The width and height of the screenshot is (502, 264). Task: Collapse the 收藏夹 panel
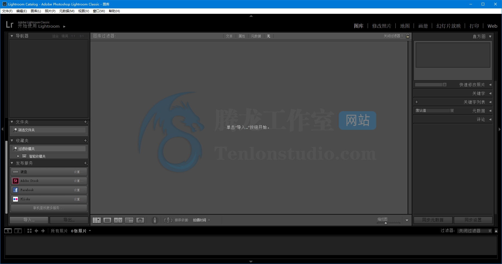coord(12,141)
